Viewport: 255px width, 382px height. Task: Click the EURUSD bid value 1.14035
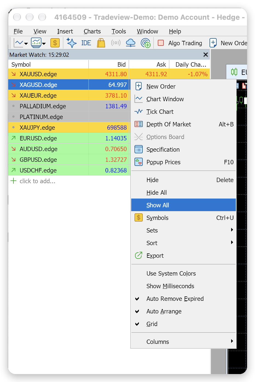[116, 138]
